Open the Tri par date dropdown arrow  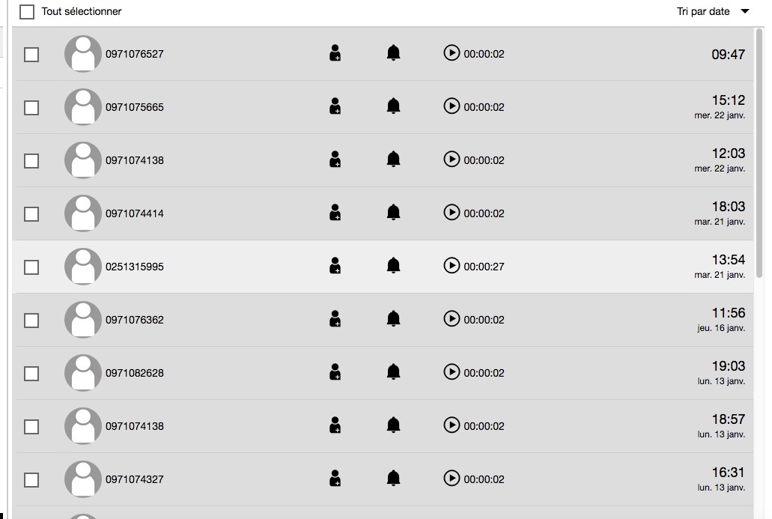[745, 11]
